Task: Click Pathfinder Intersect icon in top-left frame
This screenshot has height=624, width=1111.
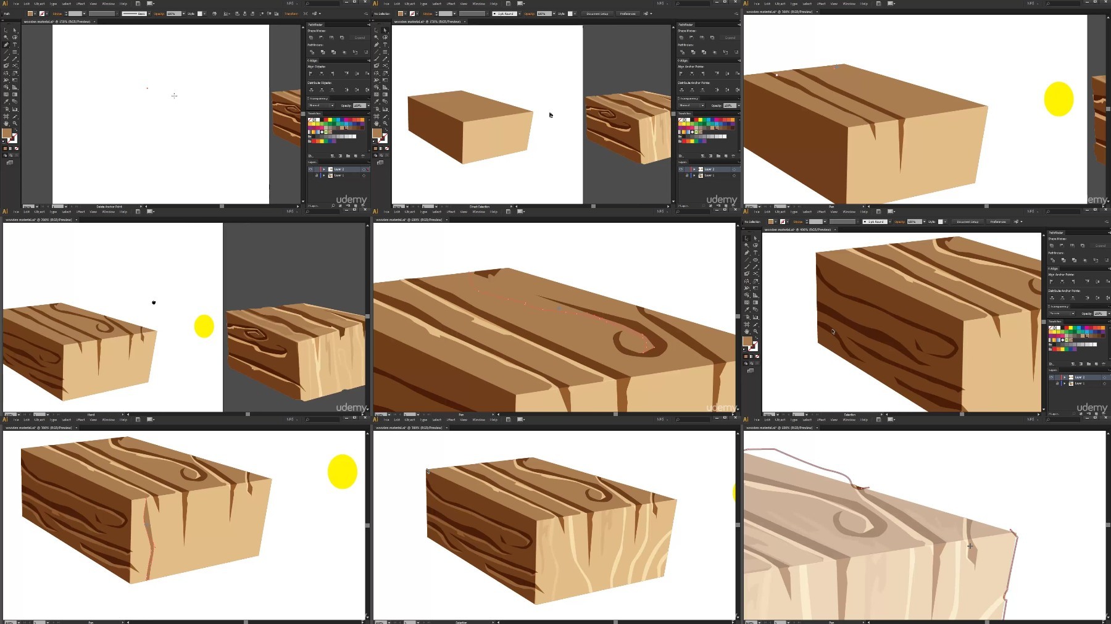Action: coord(331,38)
